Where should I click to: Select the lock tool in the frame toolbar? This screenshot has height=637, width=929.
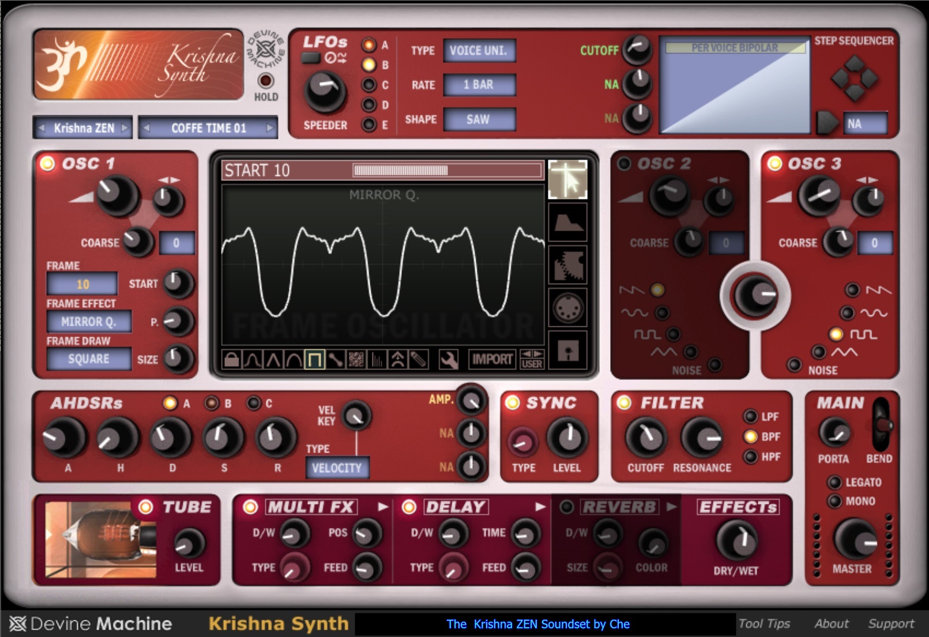[x=231, y=360]
